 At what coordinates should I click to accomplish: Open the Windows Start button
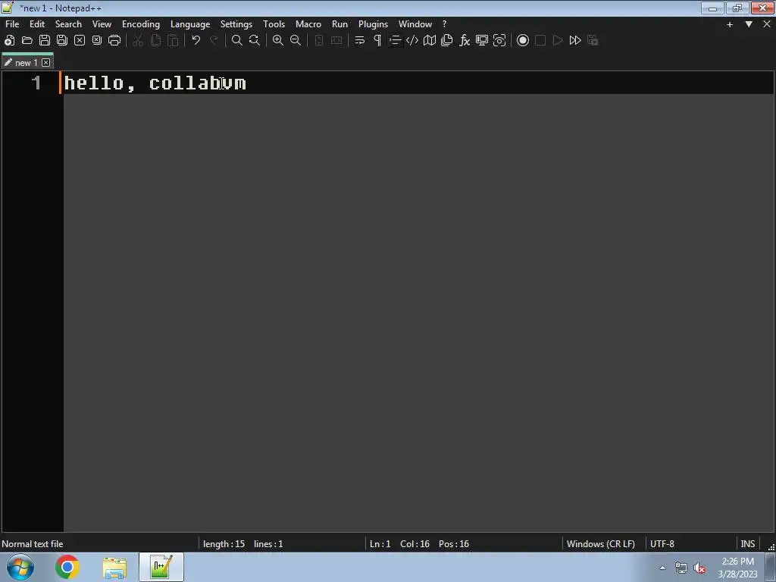pyautogui.click(x=20, y=567)
